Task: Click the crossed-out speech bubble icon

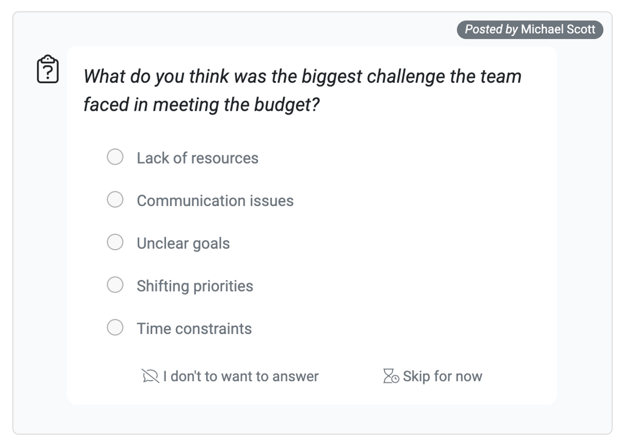Action: coord(150,377)
